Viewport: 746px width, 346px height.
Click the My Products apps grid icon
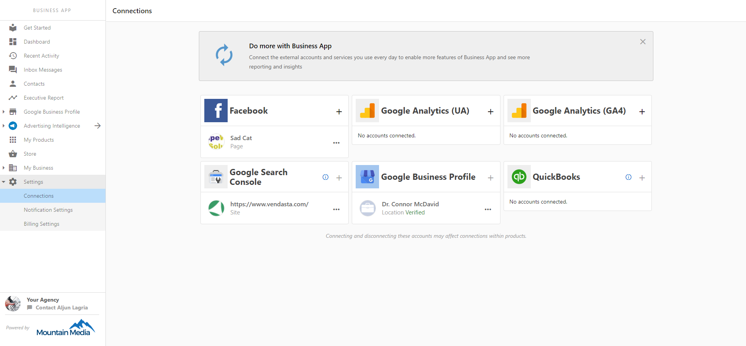(13, 140)
